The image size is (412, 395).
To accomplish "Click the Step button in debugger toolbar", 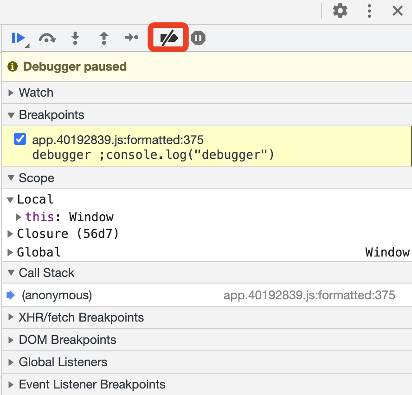I will coord(132,38).
